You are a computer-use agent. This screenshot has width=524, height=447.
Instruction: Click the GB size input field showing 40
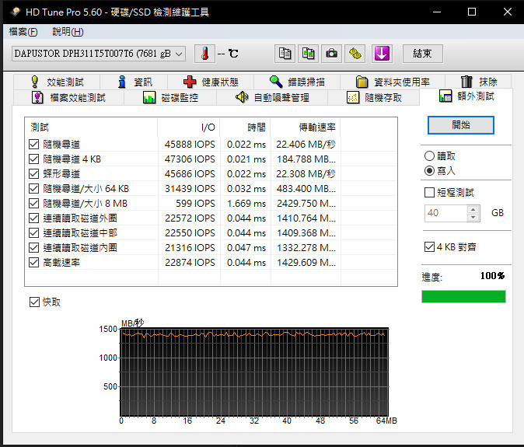coord(446,213)
